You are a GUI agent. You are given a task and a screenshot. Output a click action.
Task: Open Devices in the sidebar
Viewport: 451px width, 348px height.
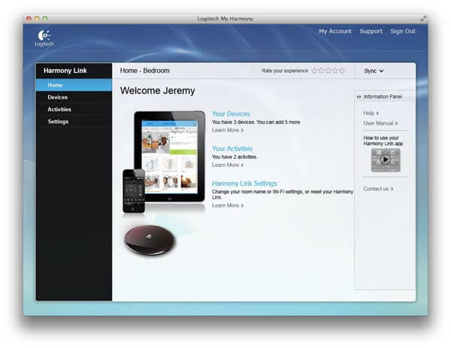click(x=74, y=97)
